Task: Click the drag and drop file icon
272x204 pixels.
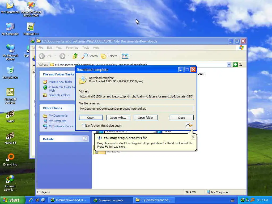Action: click(x=189, y=125)
